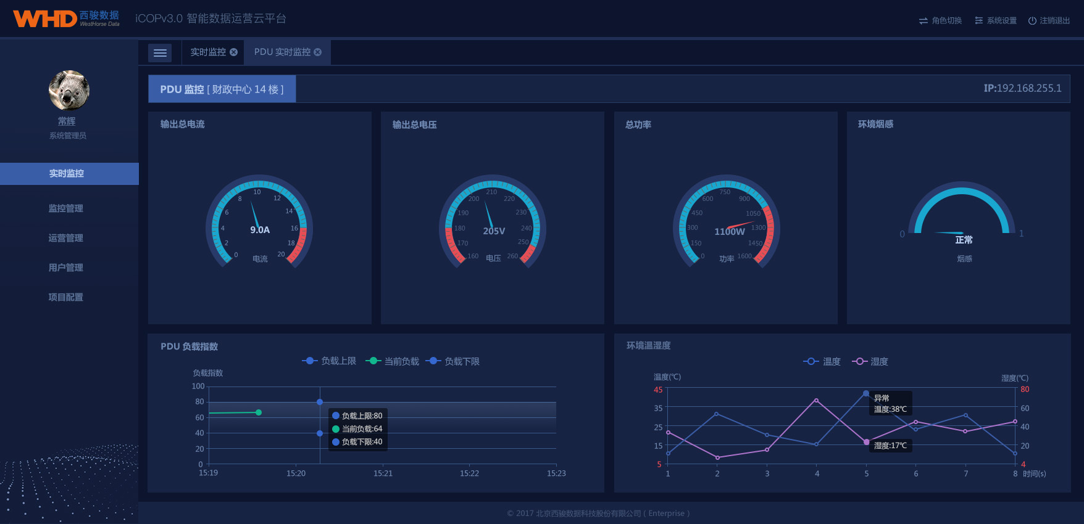Click the 异常 temperature point on chart
The width and height of the screenshot is (1084, 524).
(x=866, y=393)
